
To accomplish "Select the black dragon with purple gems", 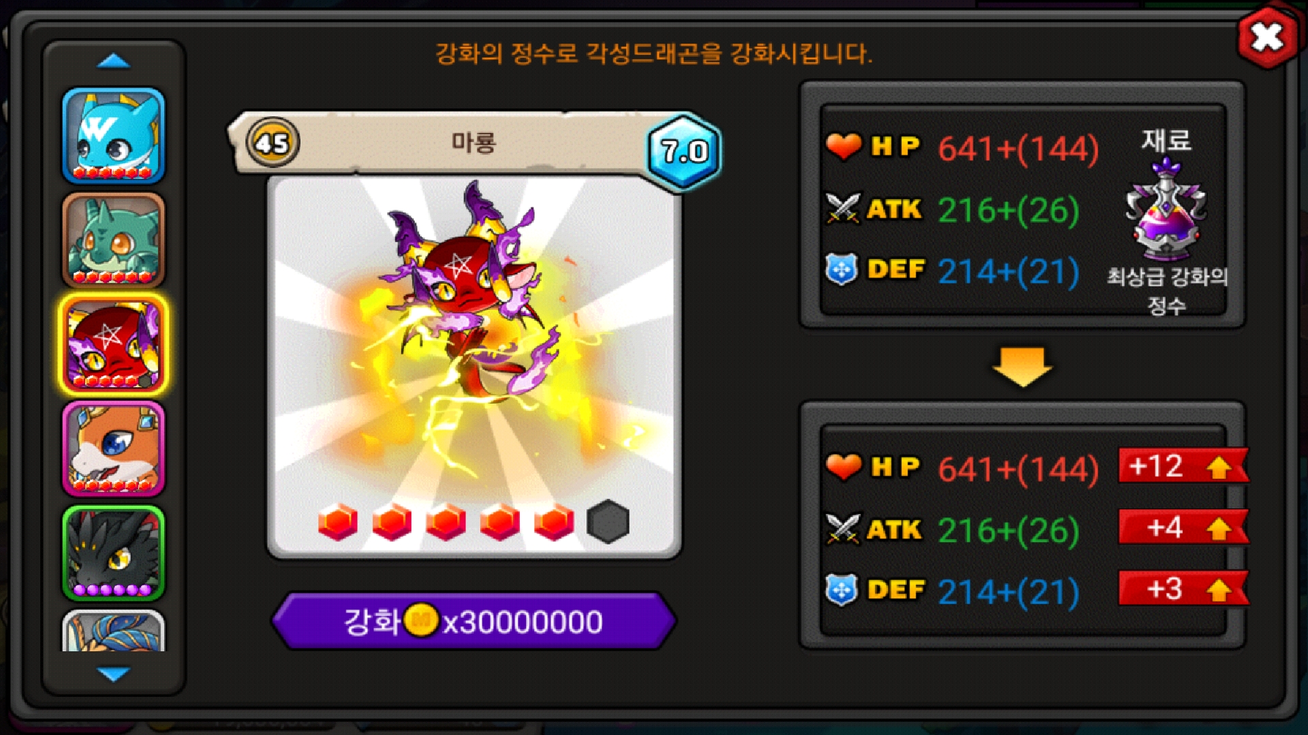I will tap(114, 553).
